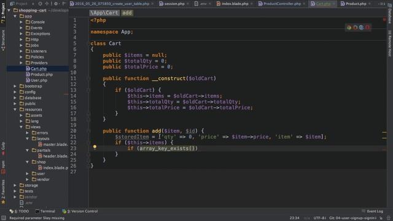Image resolution: width=393 pixels, height=221 pixels.
Task: Click the 23:34 line column indicator
Action: pyautogui.click(x=295, y=218)
